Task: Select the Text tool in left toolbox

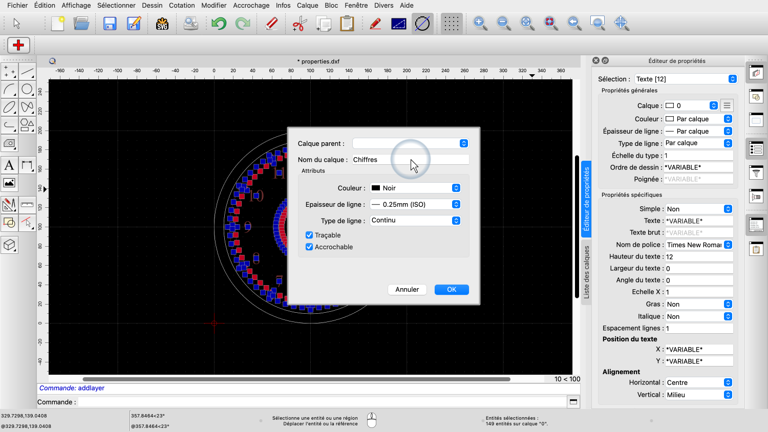Action: [x=9, y=165]
